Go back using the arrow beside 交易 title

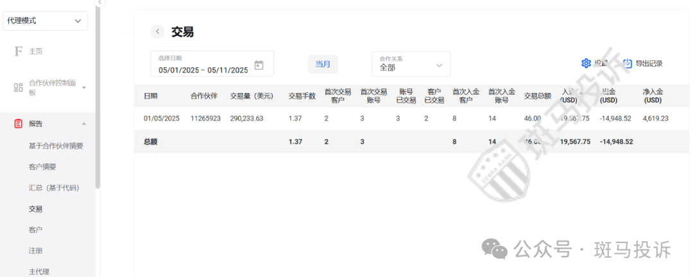(157, 32)
